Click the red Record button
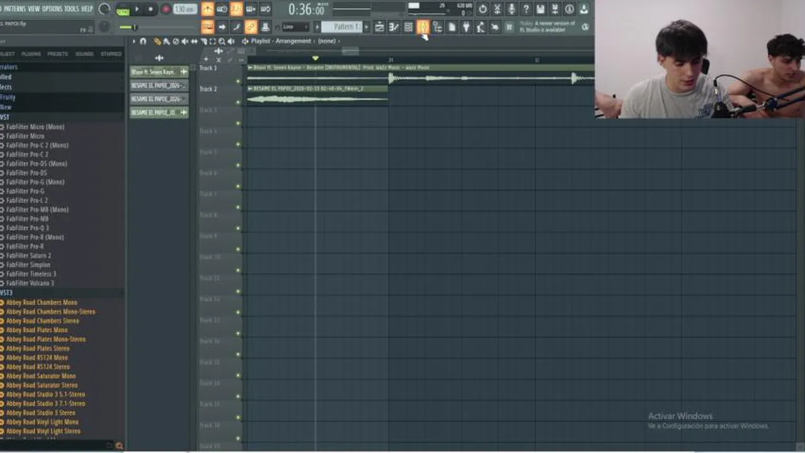 pyautogui.click(x=166, y=9)
